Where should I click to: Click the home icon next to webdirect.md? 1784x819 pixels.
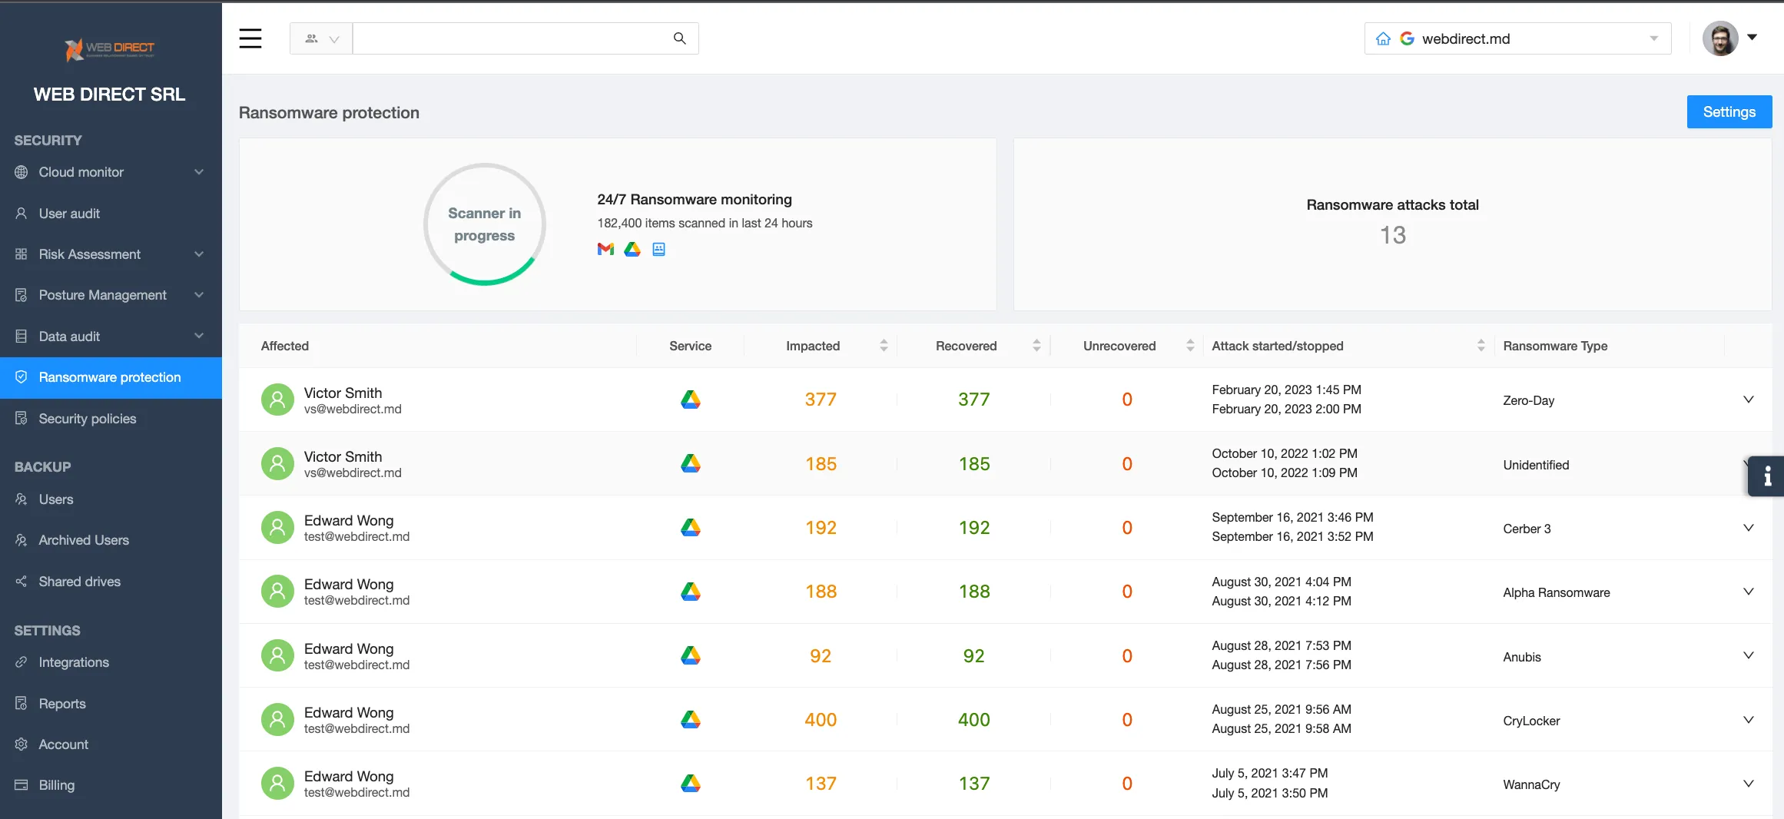(x=1383, y=38)
